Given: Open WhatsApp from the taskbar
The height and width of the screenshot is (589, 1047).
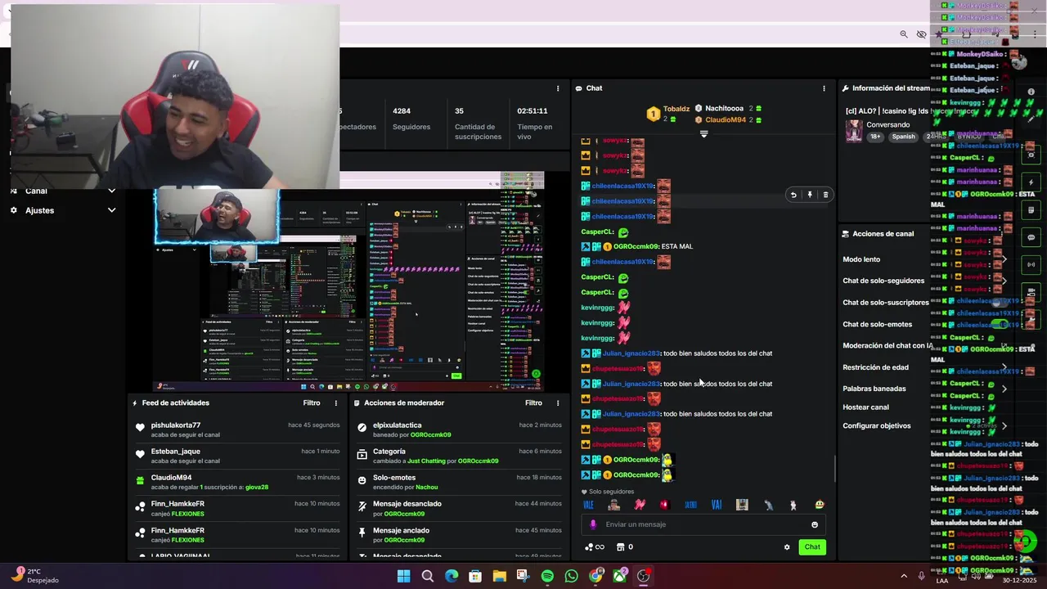Looking at the screenshot, I should click(571, 576).
